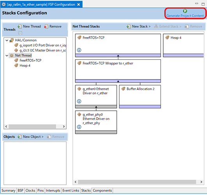Click the Extend Stack icon
Screen dimensions: 207x195
[156, 27]
